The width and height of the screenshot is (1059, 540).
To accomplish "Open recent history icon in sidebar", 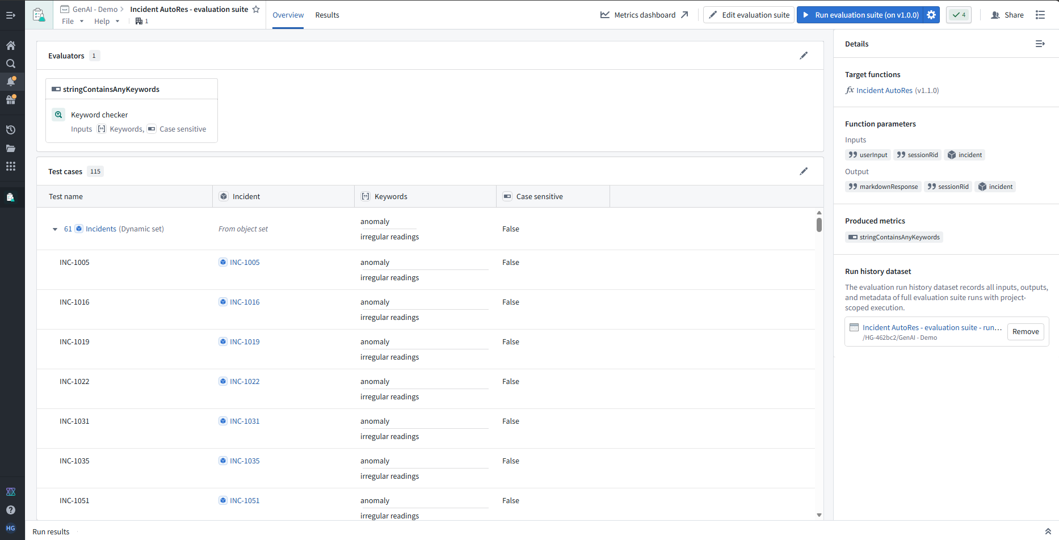I will click(x=10, y=130).
